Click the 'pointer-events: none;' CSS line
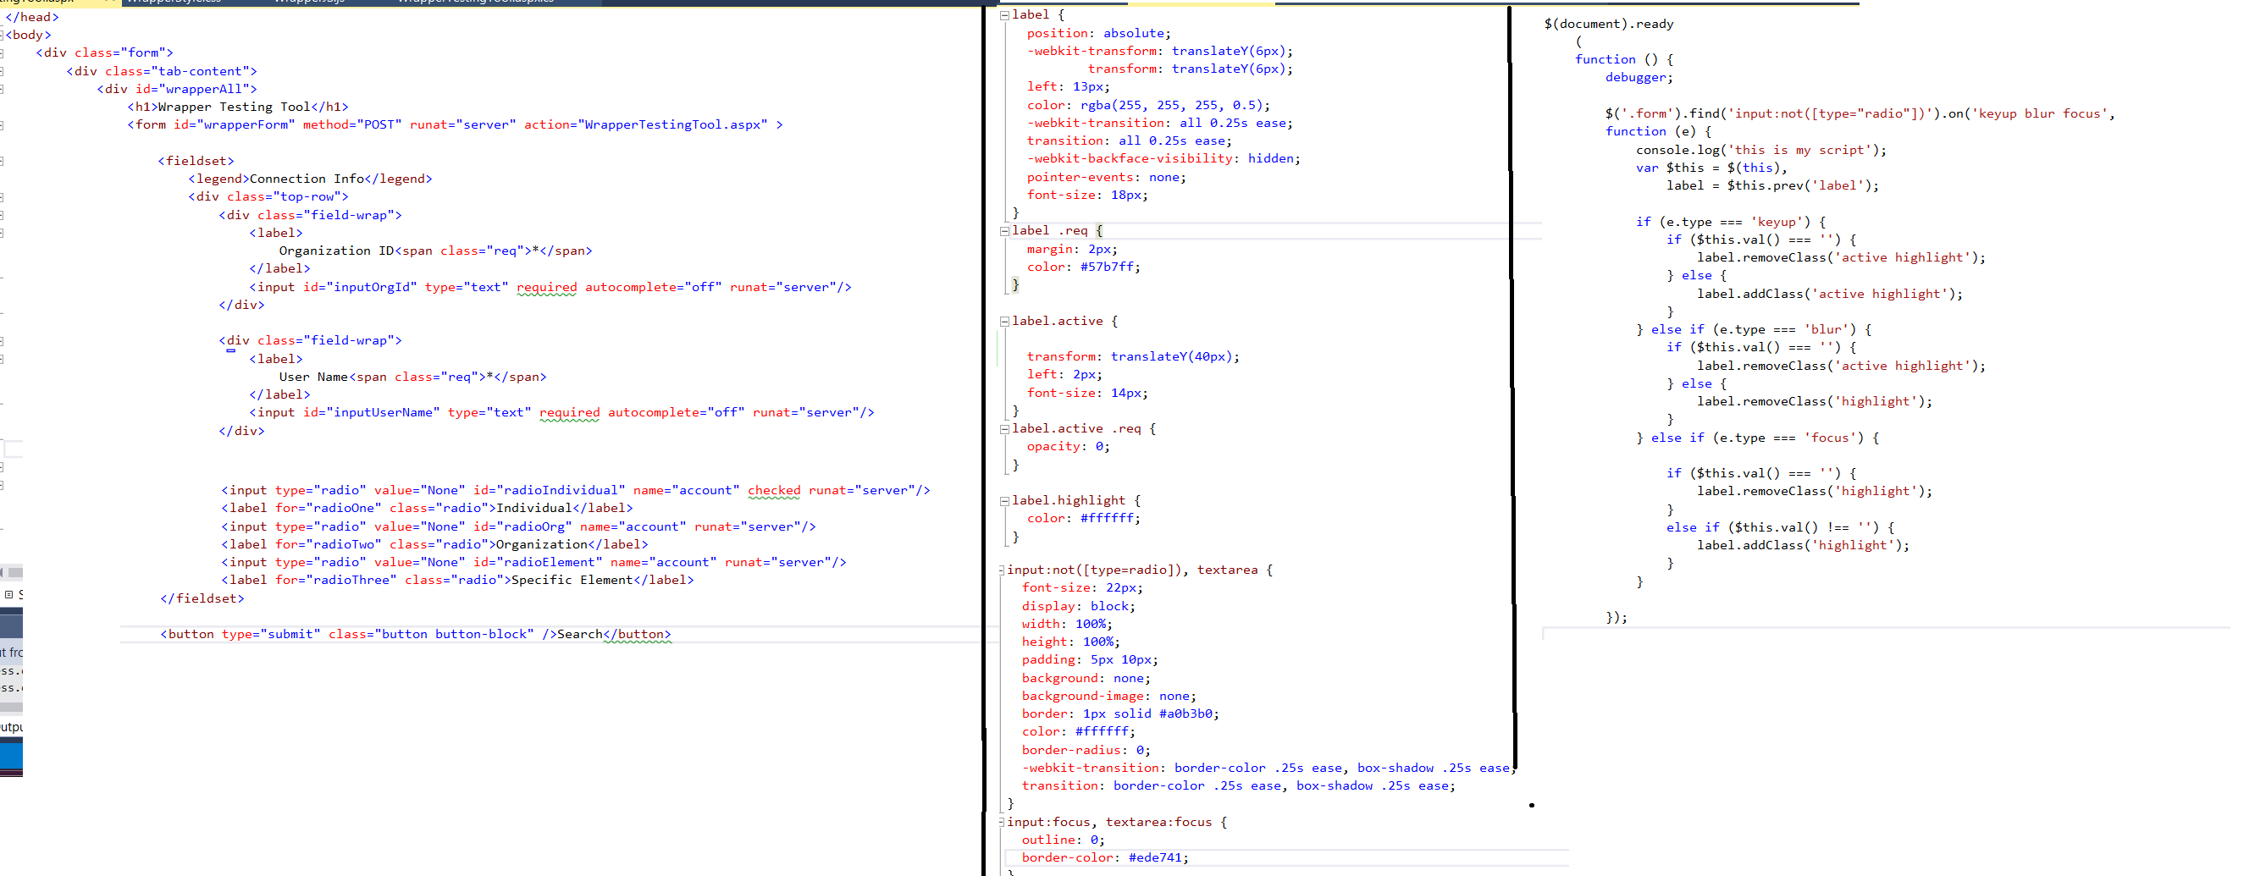This screenshot has height=876, width=2255. (x=1107, y=177)
